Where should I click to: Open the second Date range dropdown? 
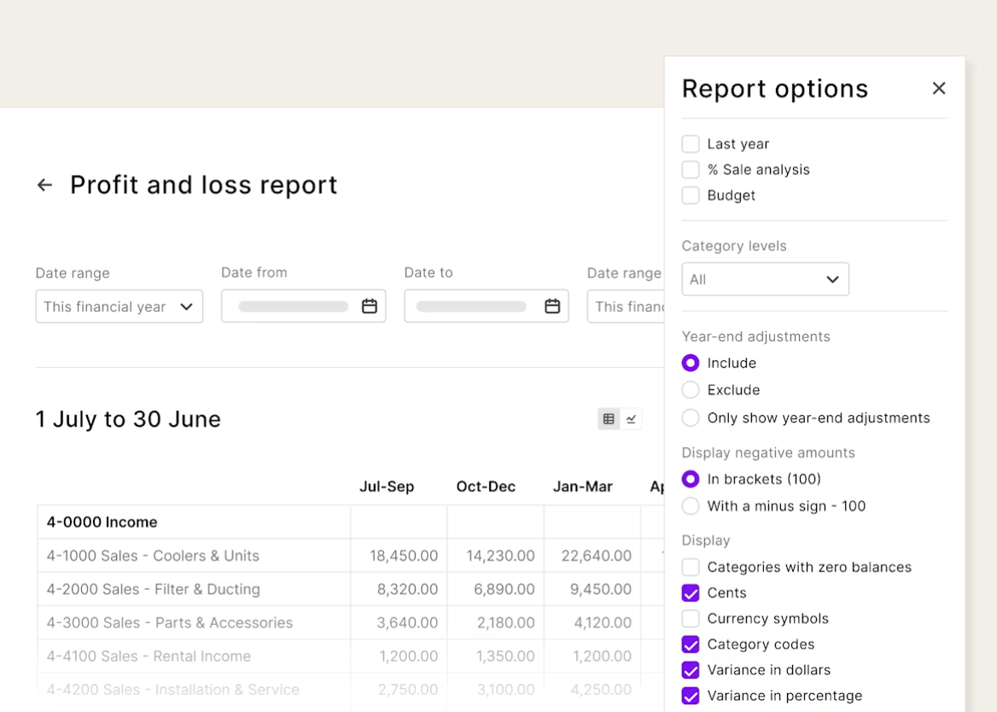pyautogui.click(x=626, y=306)
